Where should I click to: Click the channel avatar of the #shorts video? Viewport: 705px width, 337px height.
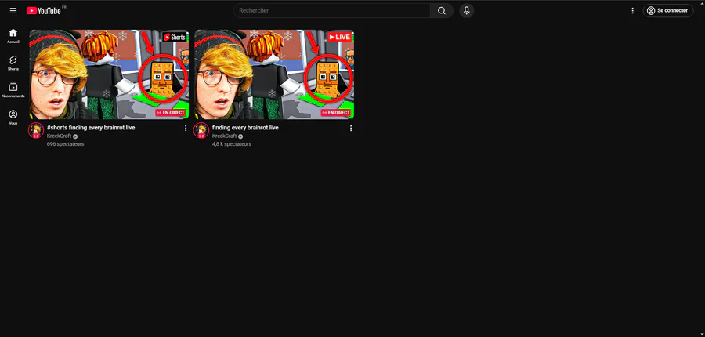click(36, 130)
